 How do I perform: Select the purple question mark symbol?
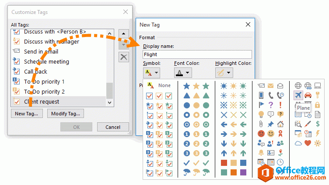point(271,105)
